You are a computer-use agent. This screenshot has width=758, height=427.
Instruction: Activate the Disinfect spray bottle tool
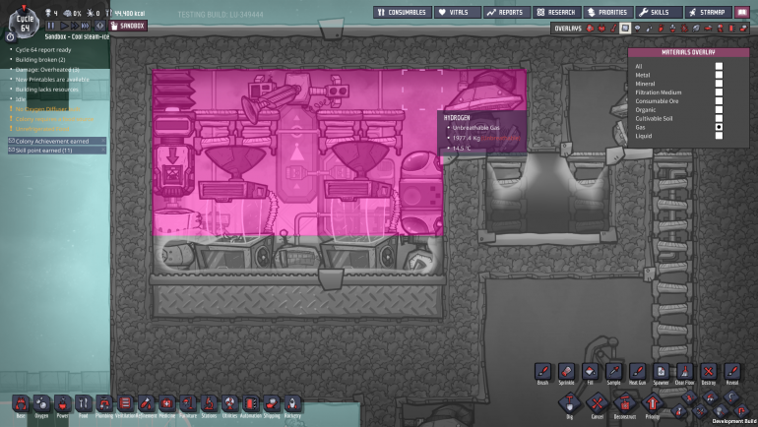click(x=678, y=411)
